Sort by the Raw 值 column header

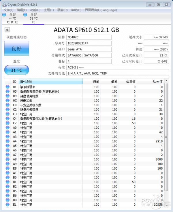[x=150, y=82]
